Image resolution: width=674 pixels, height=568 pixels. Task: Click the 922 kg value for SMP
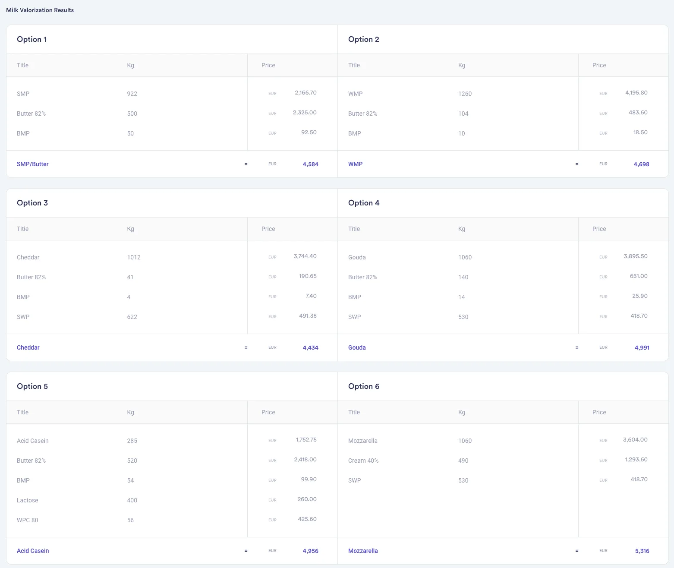tap(132, 94)
